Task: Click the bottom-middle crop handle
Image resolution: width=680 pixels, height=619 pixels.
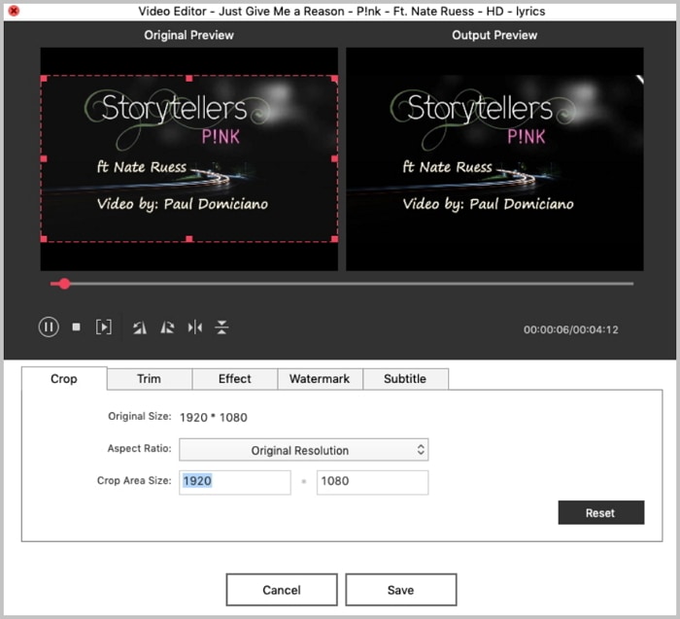Action: pyautogui.click(x=189, y=239)
